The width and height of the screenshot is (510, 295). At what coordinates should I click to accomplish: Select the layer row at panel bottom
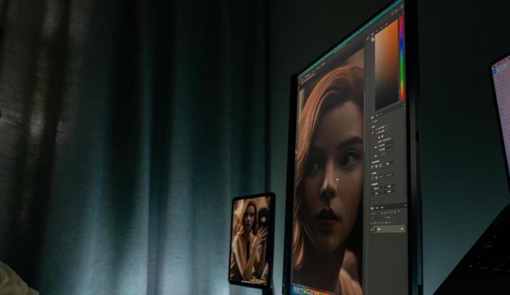coord(388,229)
